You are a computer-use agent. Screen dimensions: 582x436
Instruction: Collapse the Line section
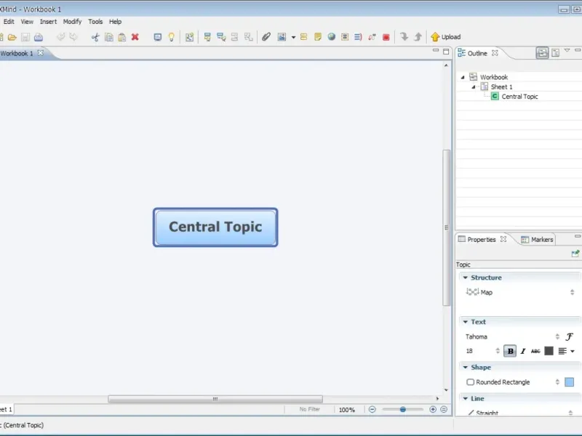pos(466,398)
